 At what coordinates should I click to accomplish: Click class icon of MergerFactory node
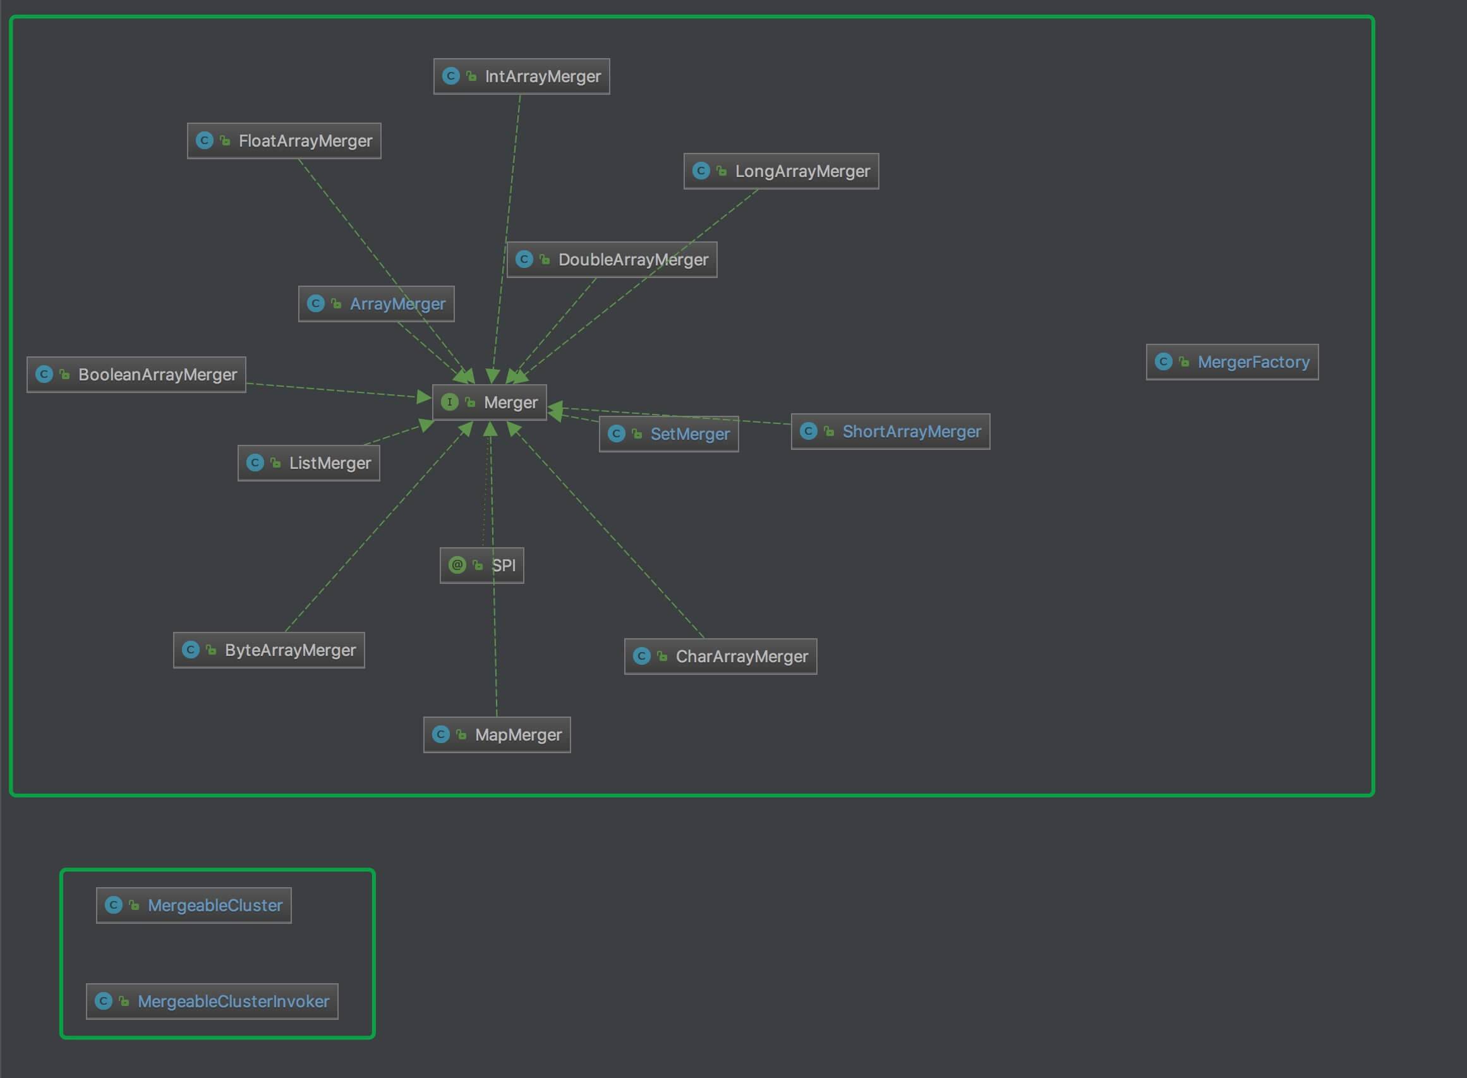click(1163, 361)
